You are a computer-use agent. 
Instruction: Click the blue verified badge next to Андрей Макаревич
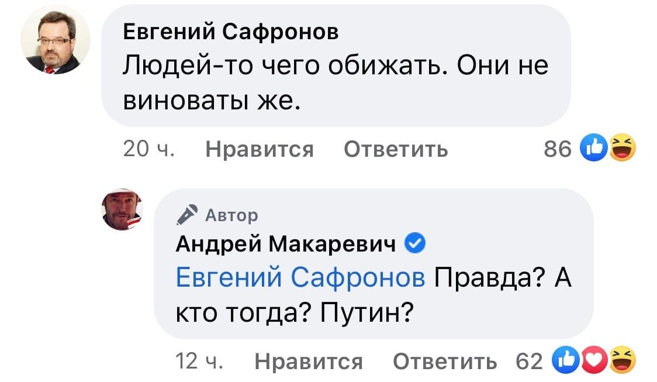point(415,243)
